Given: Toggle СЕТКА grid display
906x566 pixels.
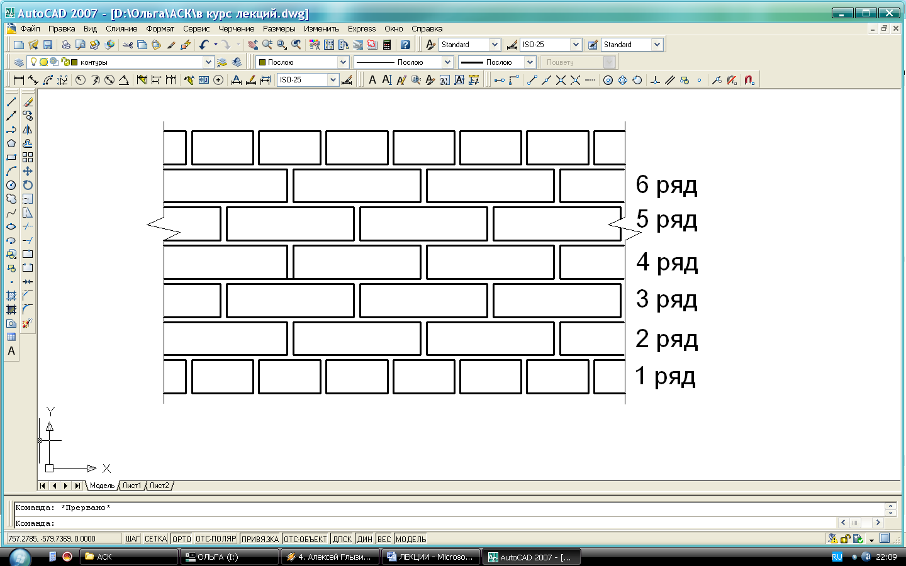Looking at the screenshot, I should pyautogui.click(x=155, y=539).
